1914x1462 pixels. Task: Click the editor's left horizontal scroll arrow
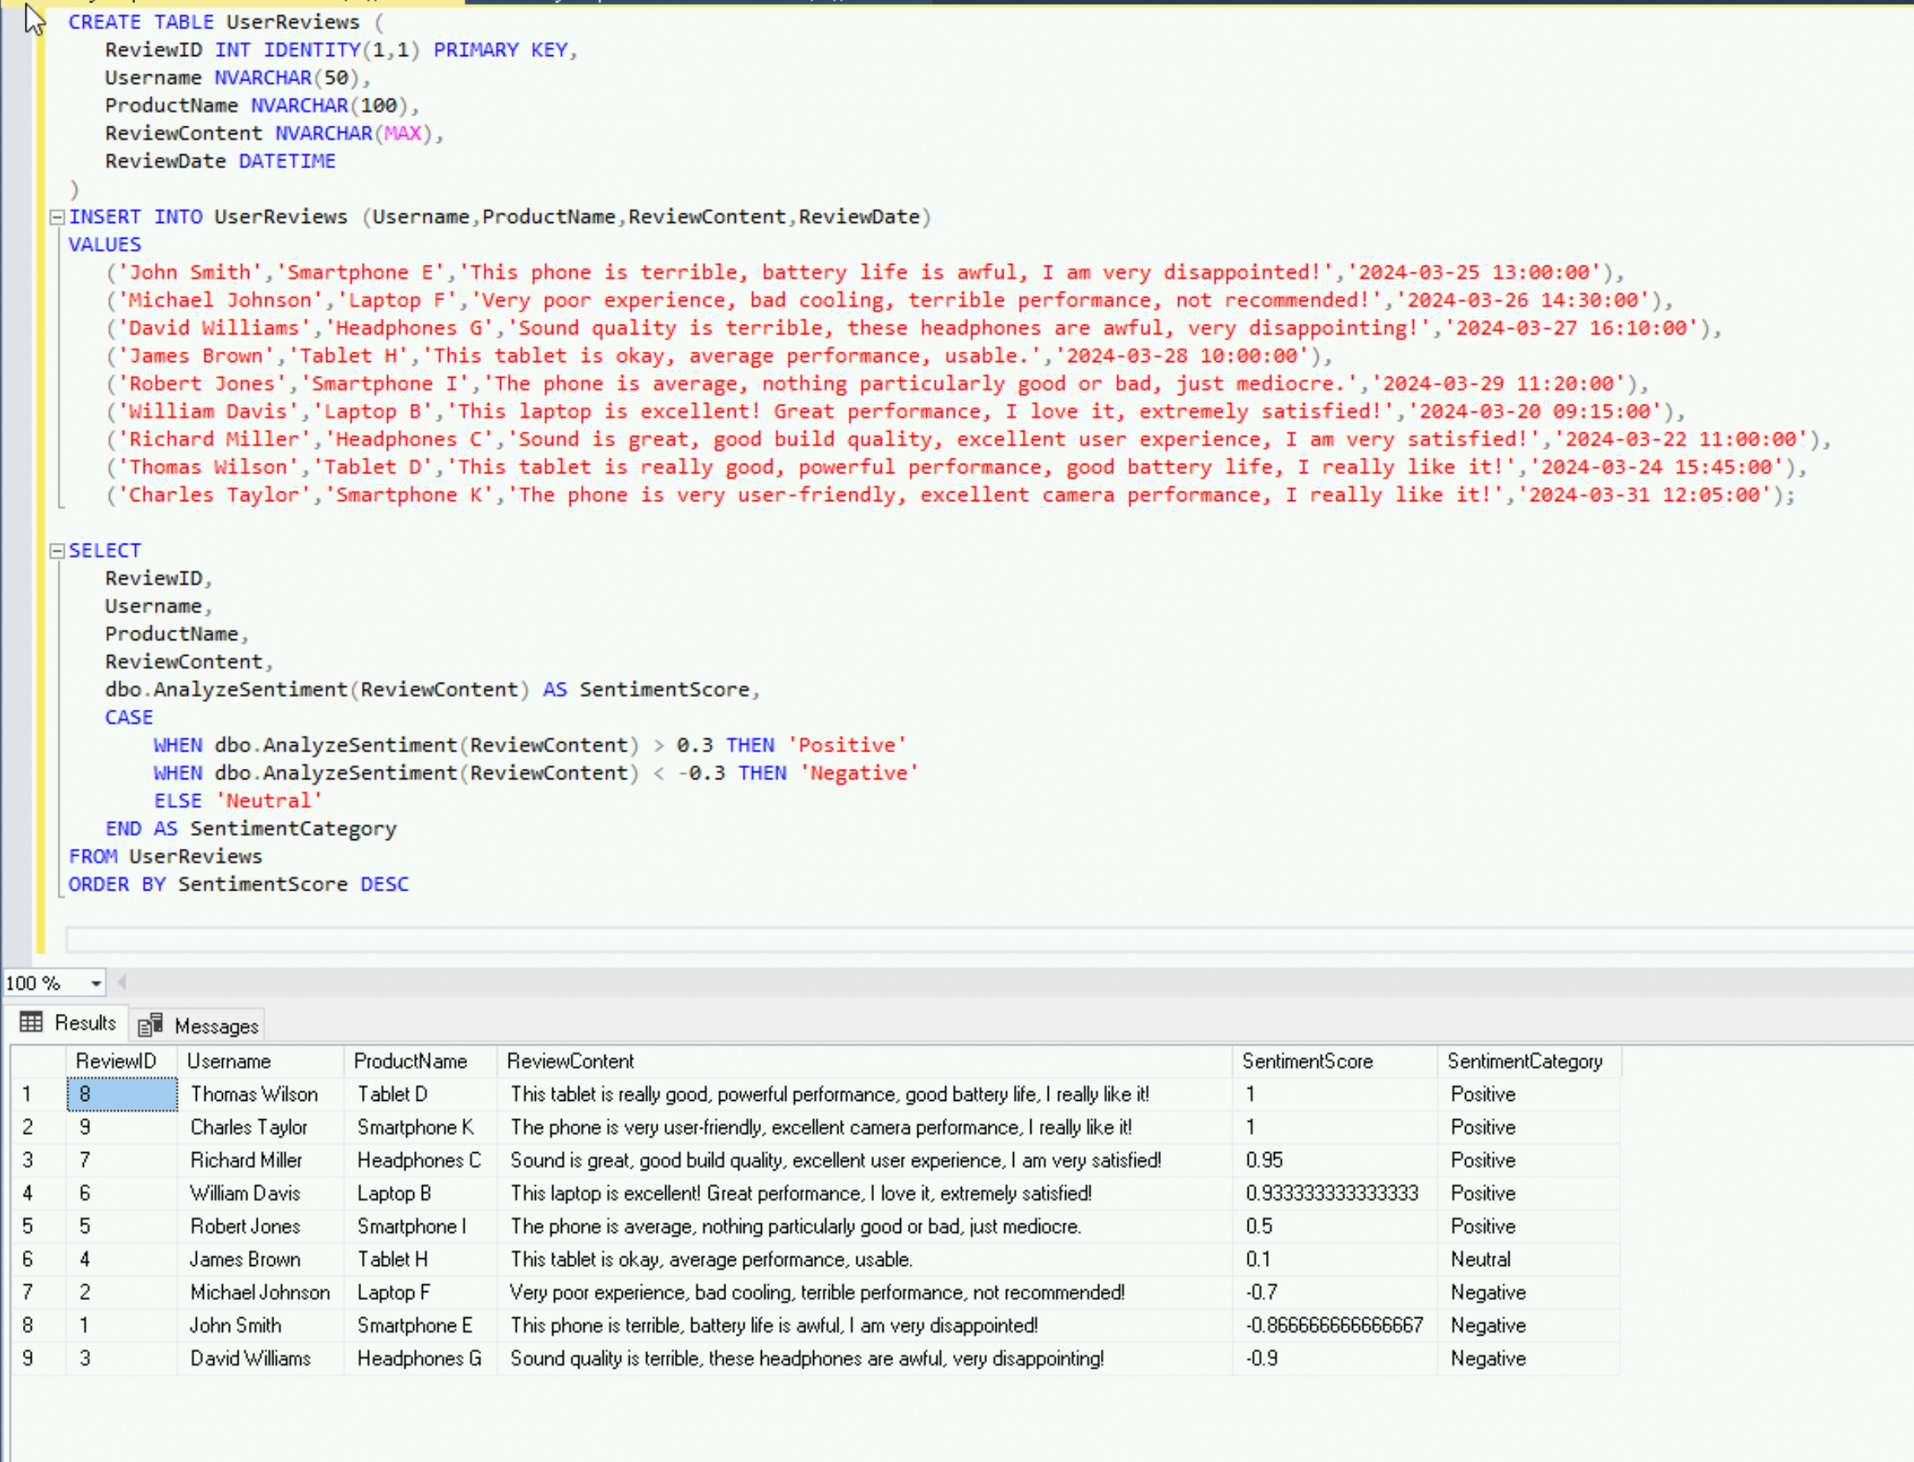point(122,982)
